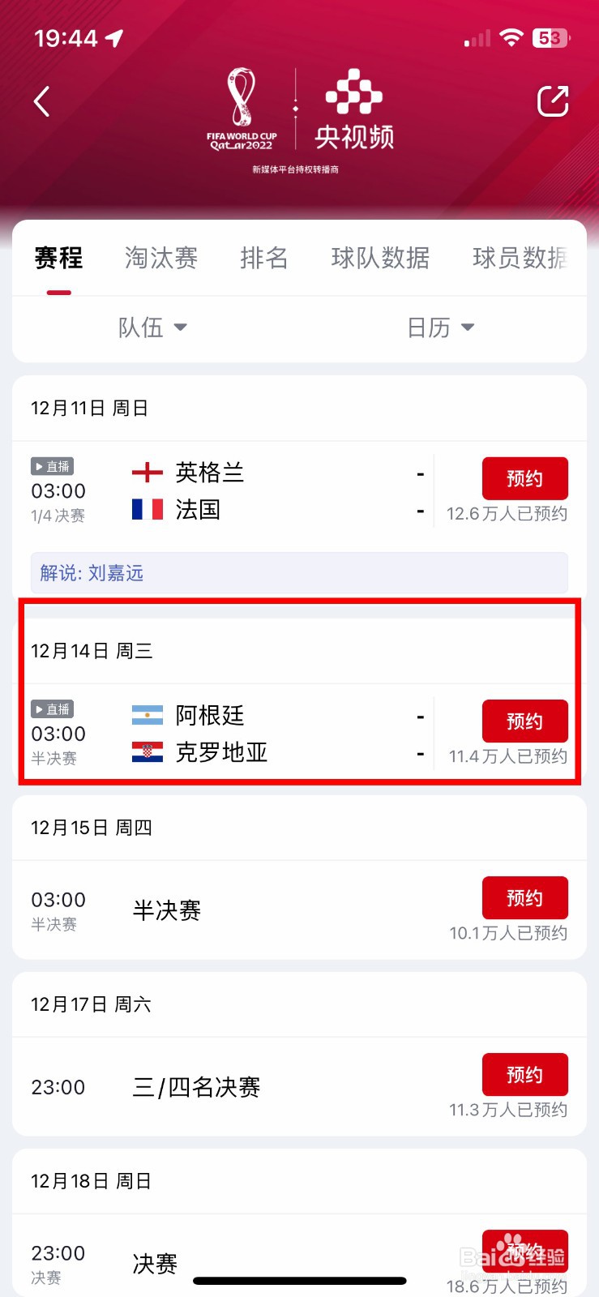Tap the 央视频 logo
The width and height of the screenshot is (599, 1297).
click(x=354, y=110)
